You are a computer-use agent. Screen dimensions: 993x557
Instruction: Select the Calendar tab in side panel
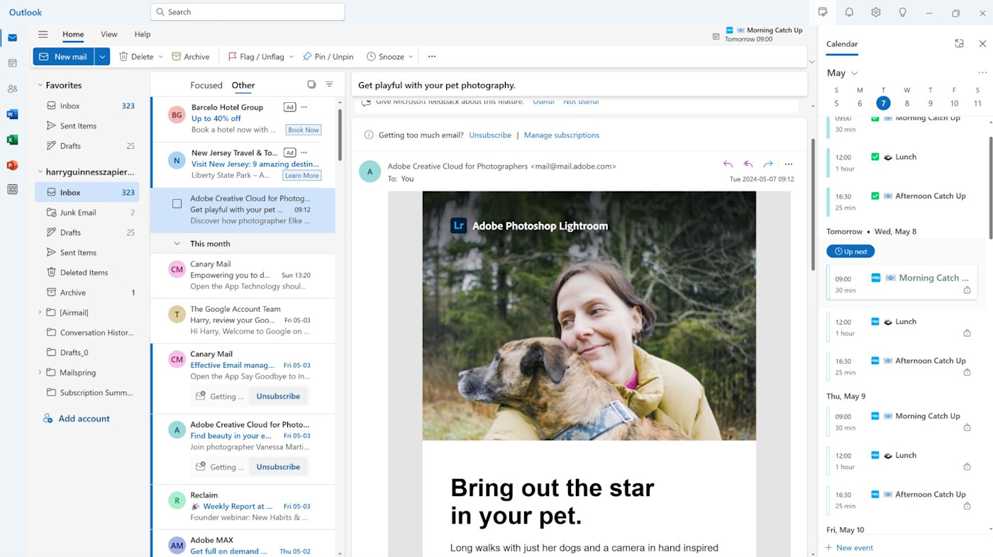(842, 44)
